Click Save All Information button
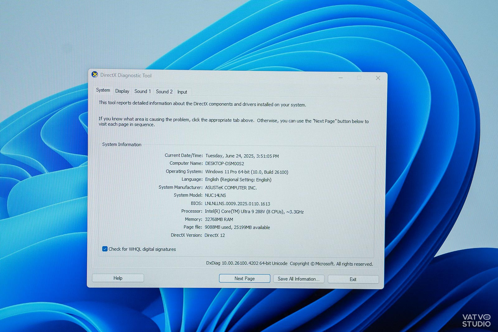This screenshot has height=332, width=498. (x=298, y=279)
